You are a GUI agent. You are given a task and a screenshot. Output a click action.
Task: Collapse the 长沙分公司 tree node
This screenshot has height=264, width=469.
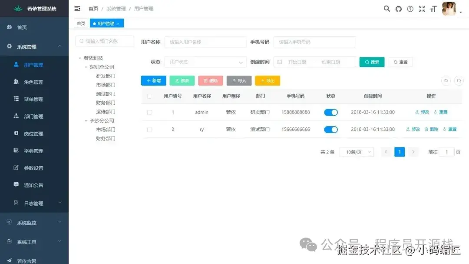coord(86,121)
